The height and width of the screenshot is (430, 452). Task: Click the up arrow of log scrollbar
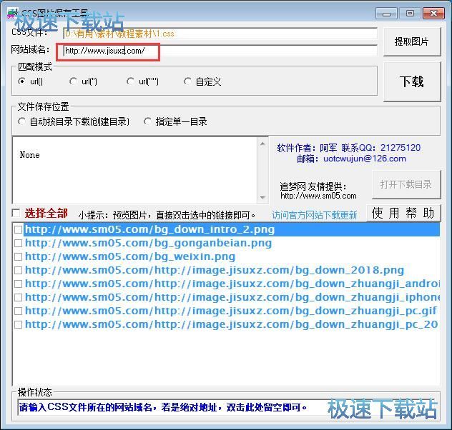262,144
